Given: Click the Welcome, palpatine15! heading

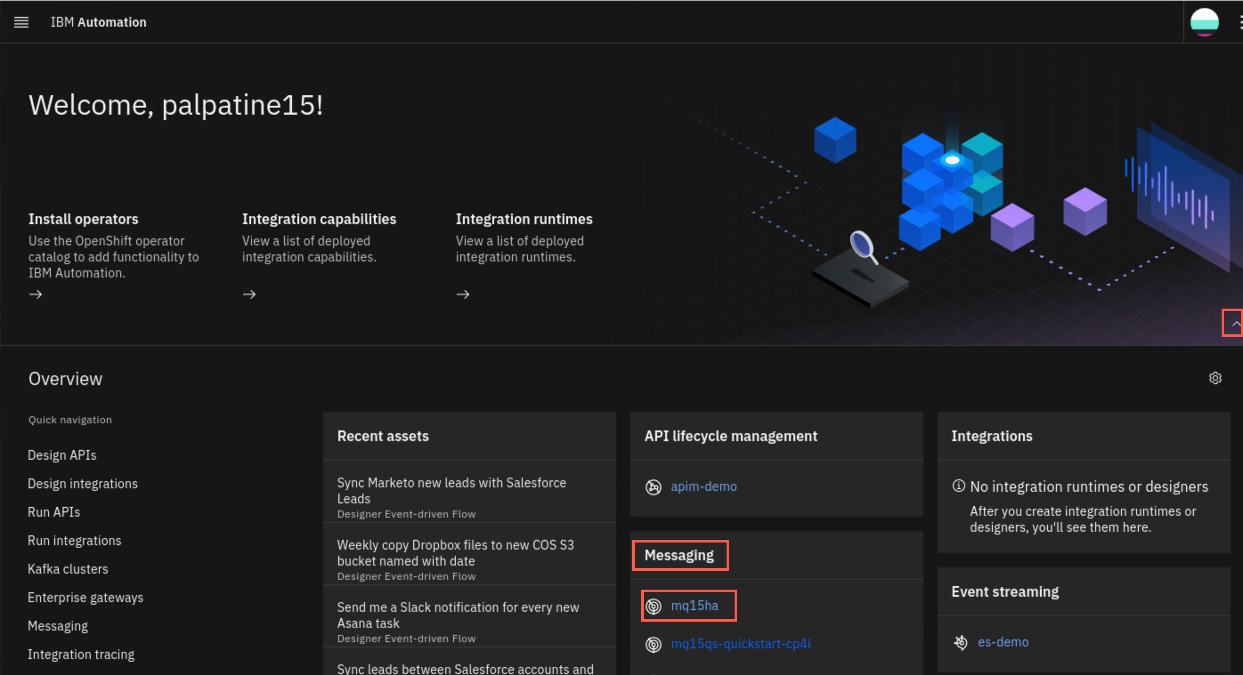Looking at the screenshot, I should pyautogui.click(x=176, y=105).
